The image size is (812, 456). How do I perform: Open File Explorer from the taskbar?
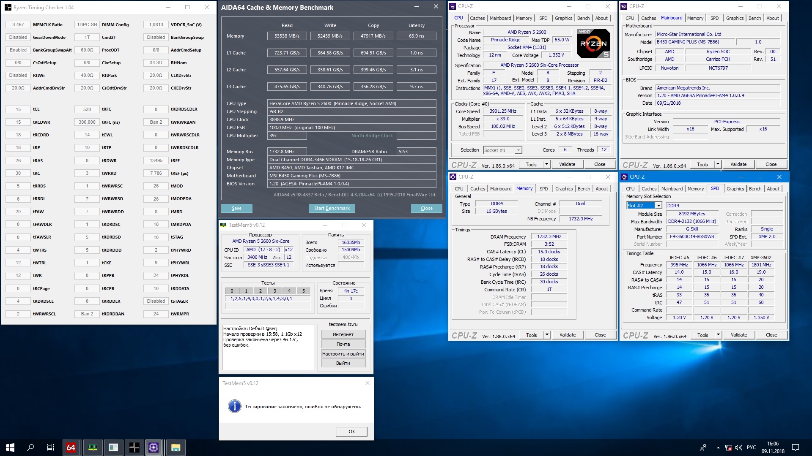[176, 448]
